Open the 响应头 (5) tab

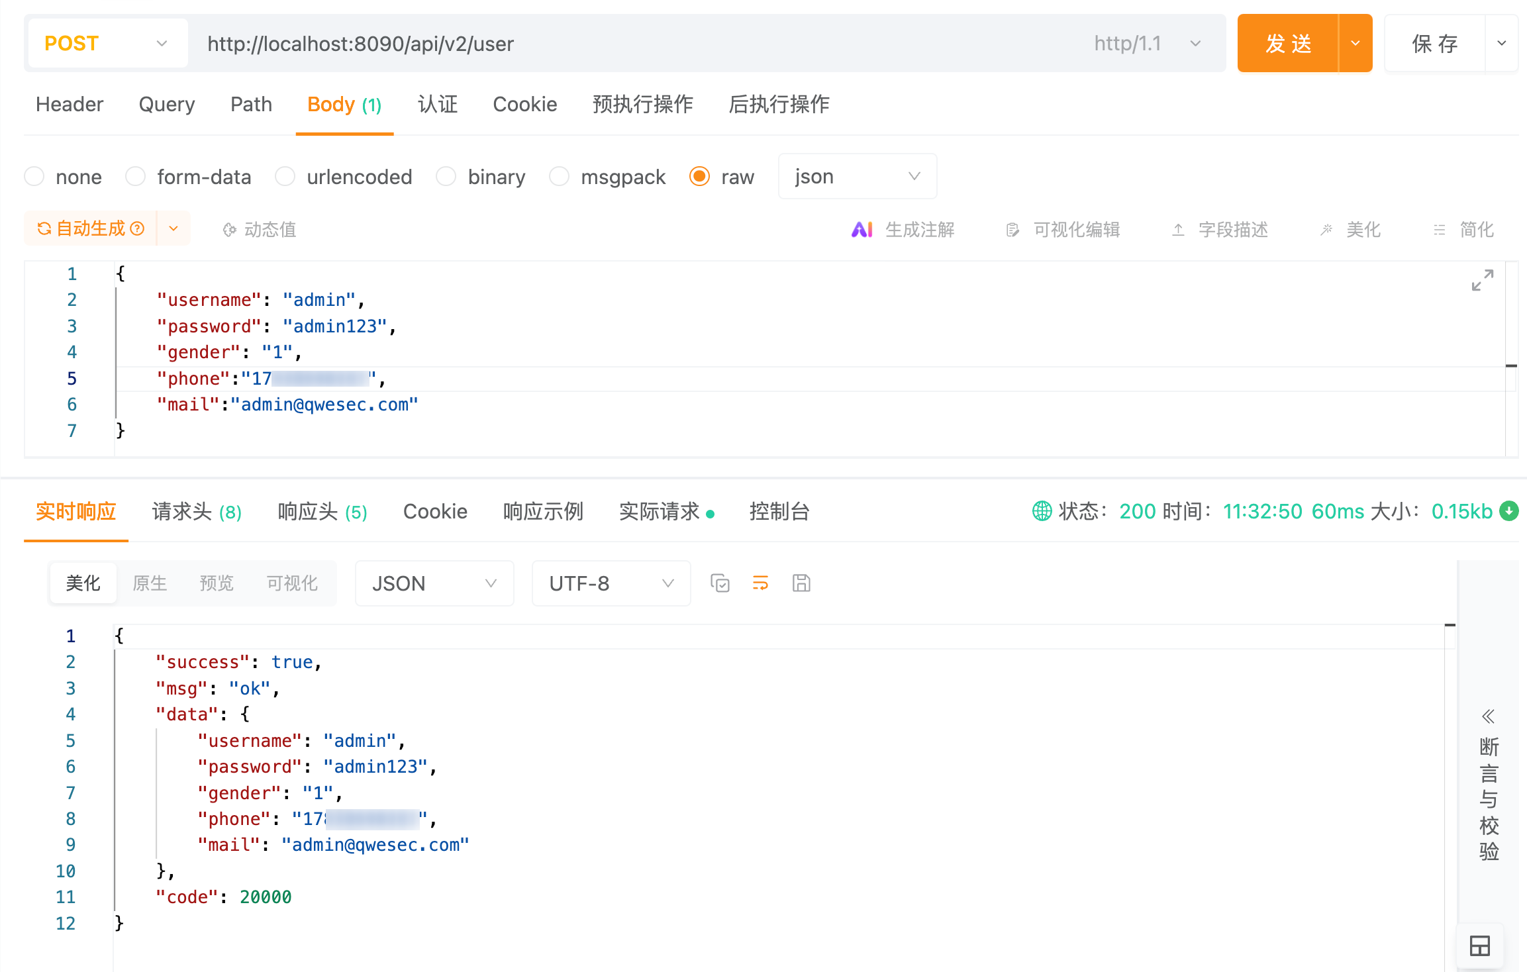pyautogui.click(x=322, y=512)
